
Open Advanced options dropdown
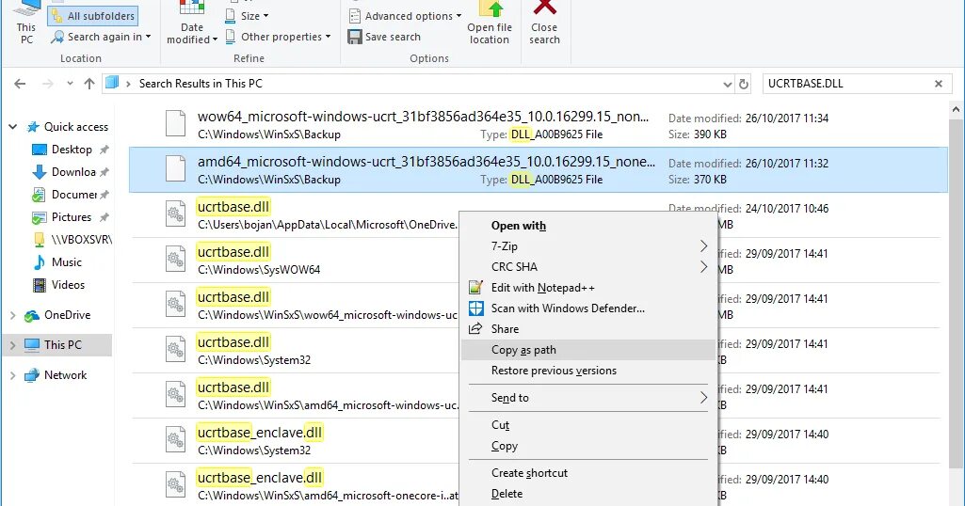(405, 16)
